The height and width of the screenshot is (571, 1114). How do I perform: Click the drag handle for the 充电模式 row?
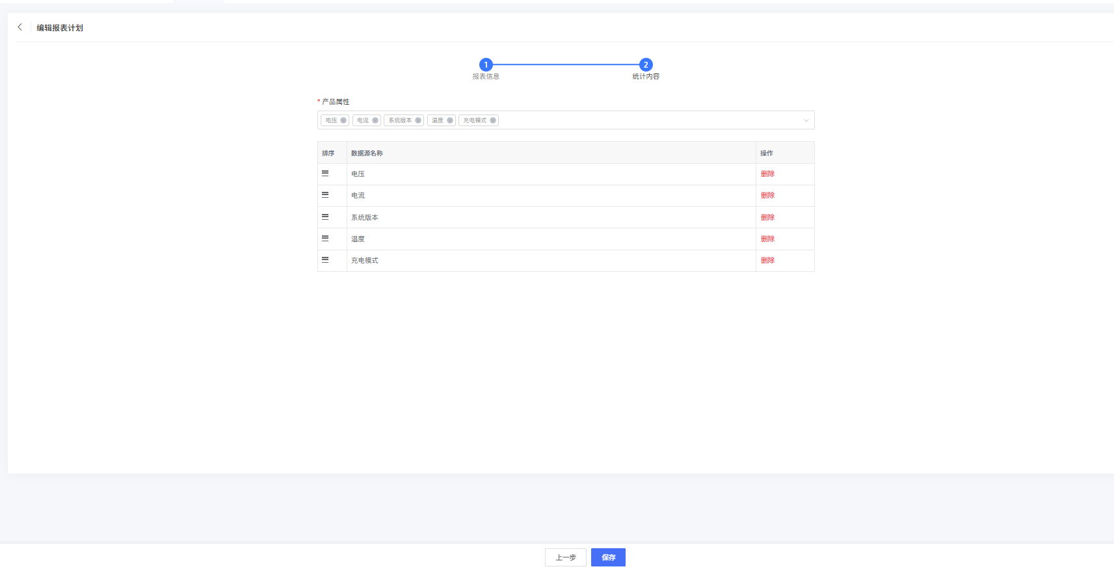[x=325, y=260]
